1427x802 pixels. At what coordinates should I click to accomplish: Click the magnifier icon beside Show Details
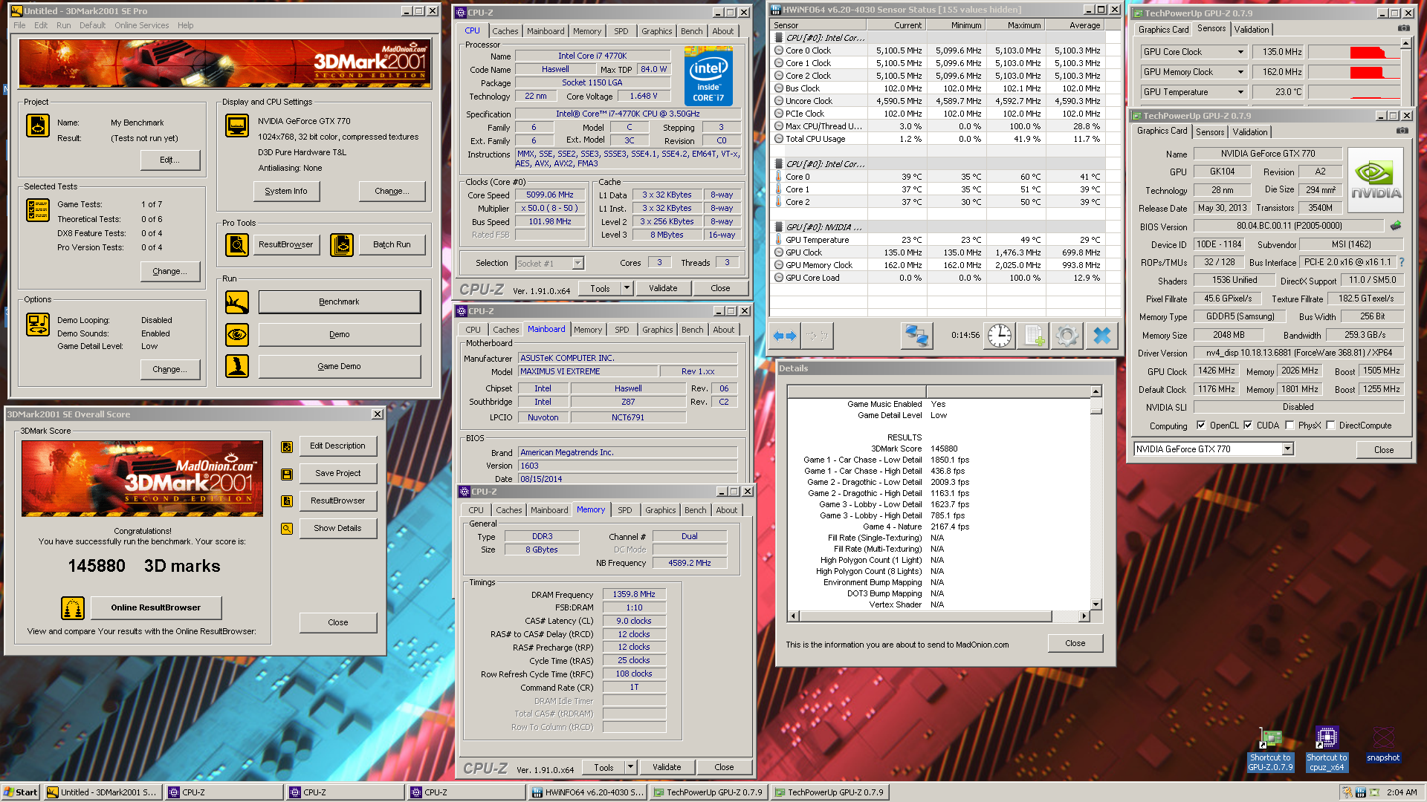pyautogui.click(x=286, y=529)
